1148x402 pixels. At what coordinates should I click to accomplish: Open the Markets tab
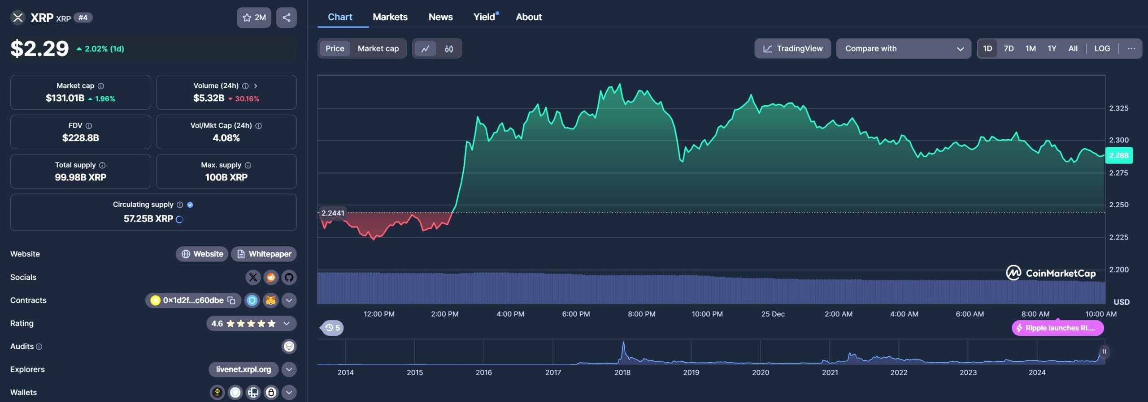click(x=390, y=17)
